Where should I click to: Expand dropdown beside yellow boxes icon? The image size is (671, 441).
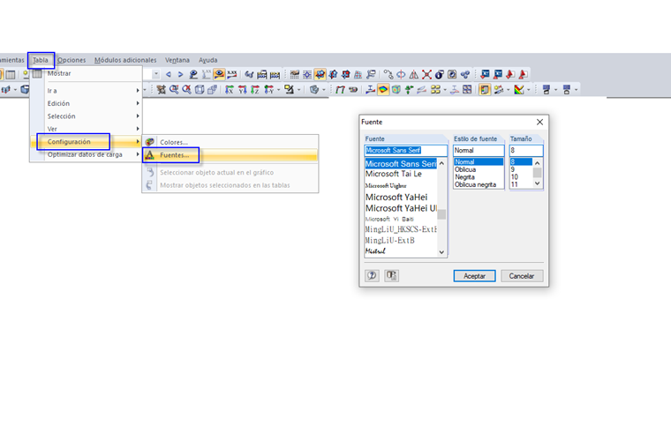pos(445,90)
